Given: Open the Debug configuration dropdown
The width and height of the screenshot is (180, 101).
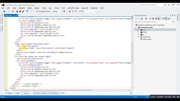Looking at the screenshot, I should (x=60, y=11).
